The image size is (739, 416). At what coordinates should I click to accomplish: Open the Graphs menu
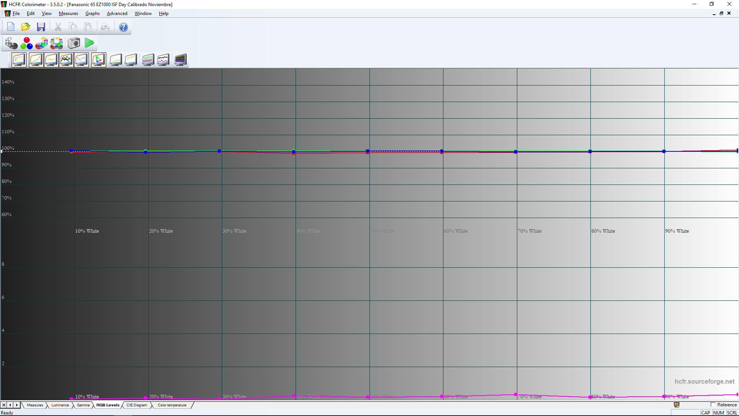coord(92,13)
